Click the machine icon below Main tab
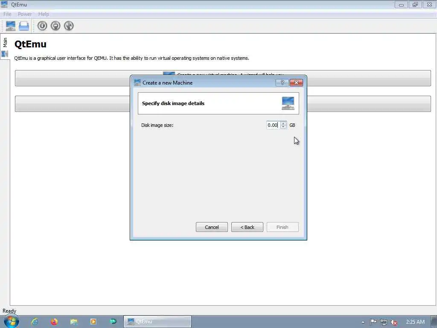Viewport: 437px width, 328px height. [x=5, y=54]
